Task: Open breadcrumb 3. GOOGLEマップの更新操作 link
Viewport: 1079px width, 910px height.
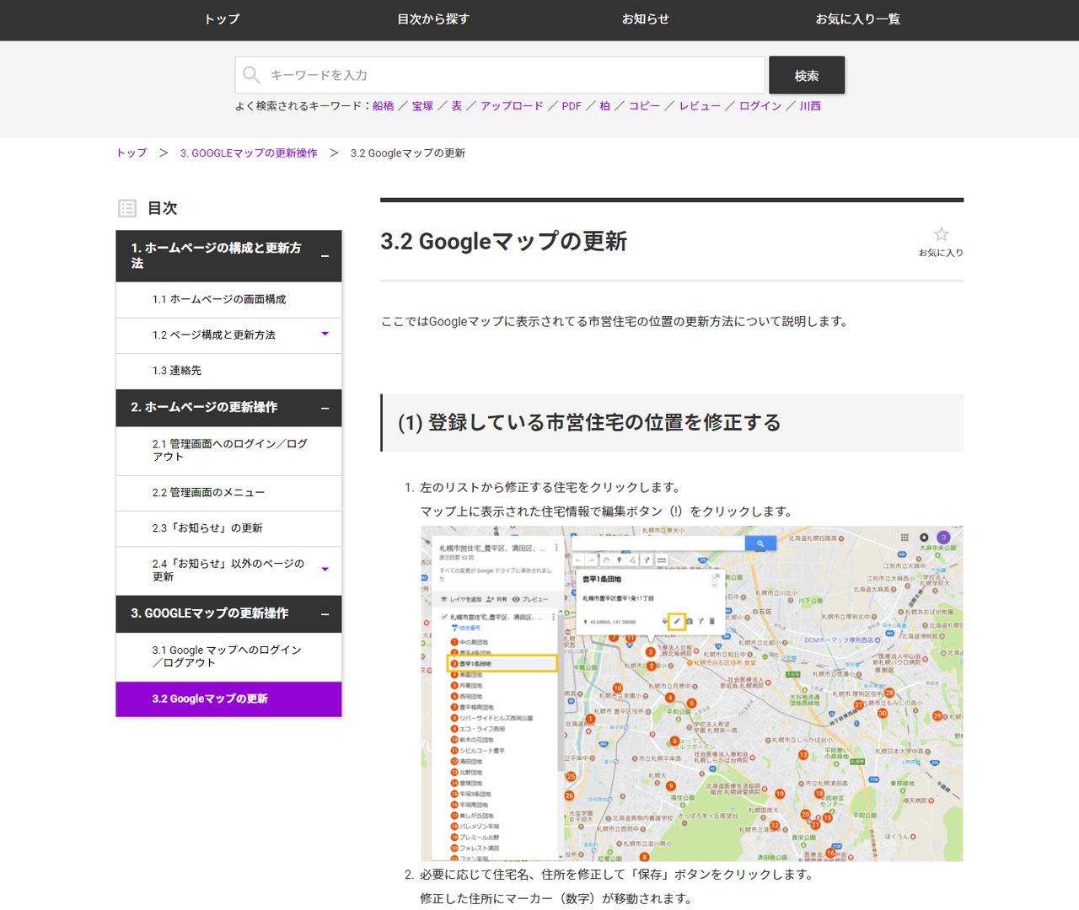Action: [x=249, y=153]
